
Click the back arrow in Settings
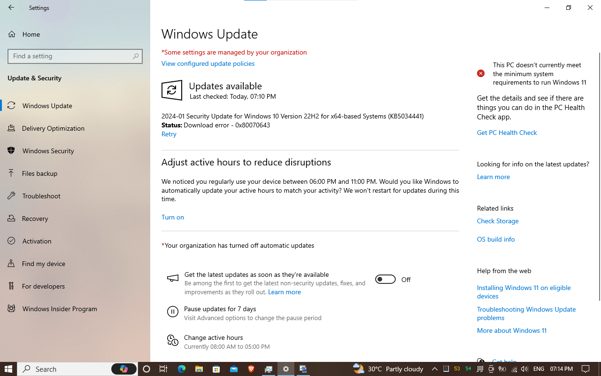(11, 8)
